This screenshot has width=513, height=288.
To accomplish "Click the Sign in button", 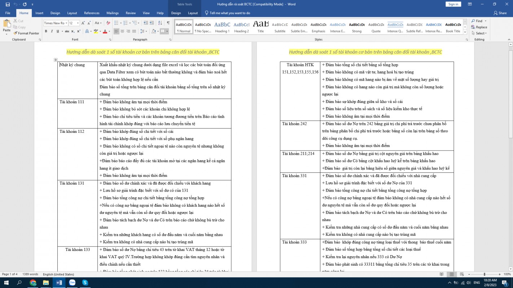I will coord(453,4).
